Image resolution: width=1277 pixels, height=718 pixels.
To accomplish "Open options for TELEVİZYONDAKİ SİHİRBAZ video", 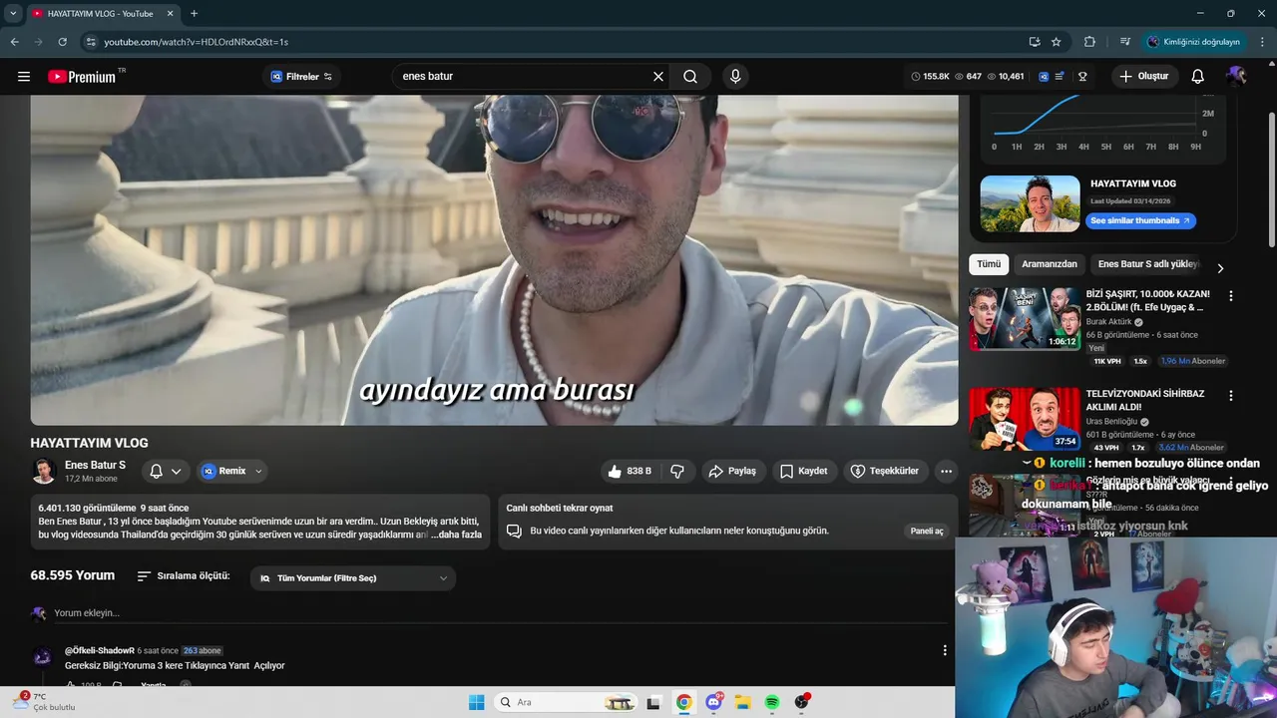I will [1230, 396].
